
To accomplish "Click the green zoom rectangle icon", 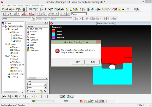I will click(x=55, y=9).
